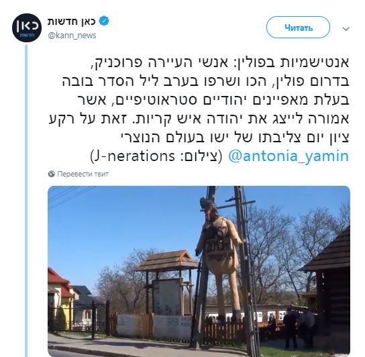Open the @antonia_yamin mention
365x357 pixels.
tap(289, 156)
